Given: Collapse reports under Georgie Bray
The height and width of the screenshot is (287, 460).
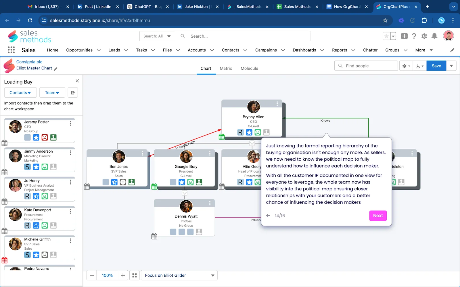Looking at the screenshot, I should [x=185, y=193].
